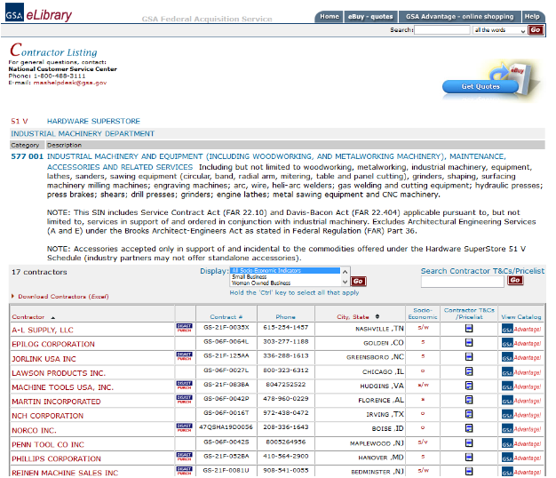The width and height of the screenshot is (556, 478).
Task: Open pricelist icon for Norco Inc.
Action: [x=469, y=428]
